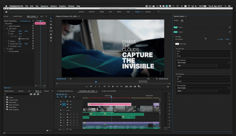Click the Export Frame camera icon
The width and height of the screenshot is (236, 136).
point(135,86)
